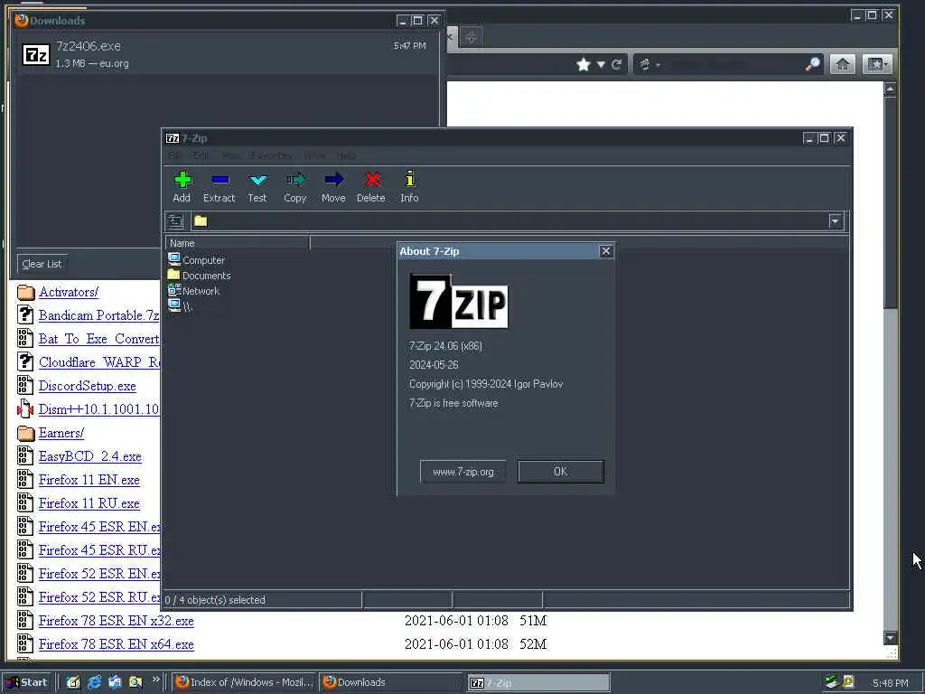Open the search engine selector dropdown
Viewport: 925px width, 694px height.
[x=649, y=64]
